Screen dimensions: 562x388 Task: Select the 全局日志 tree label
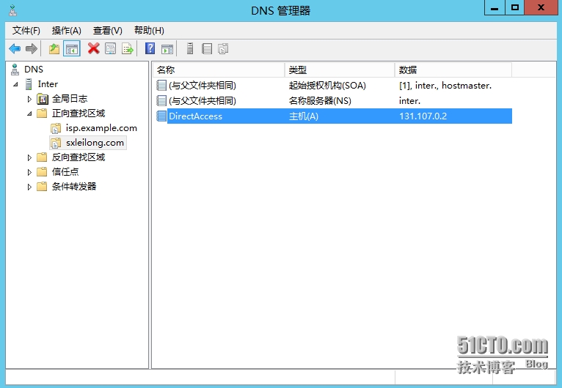70,99
